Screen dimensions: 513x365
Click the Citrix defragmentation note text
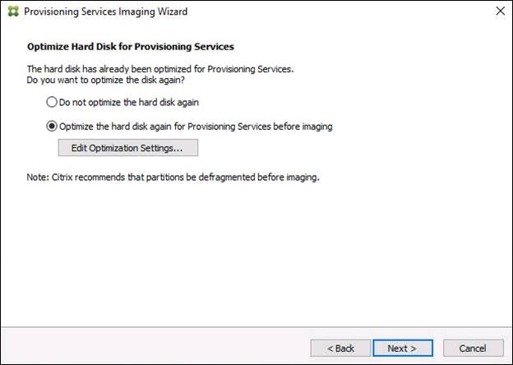(173, 177)
